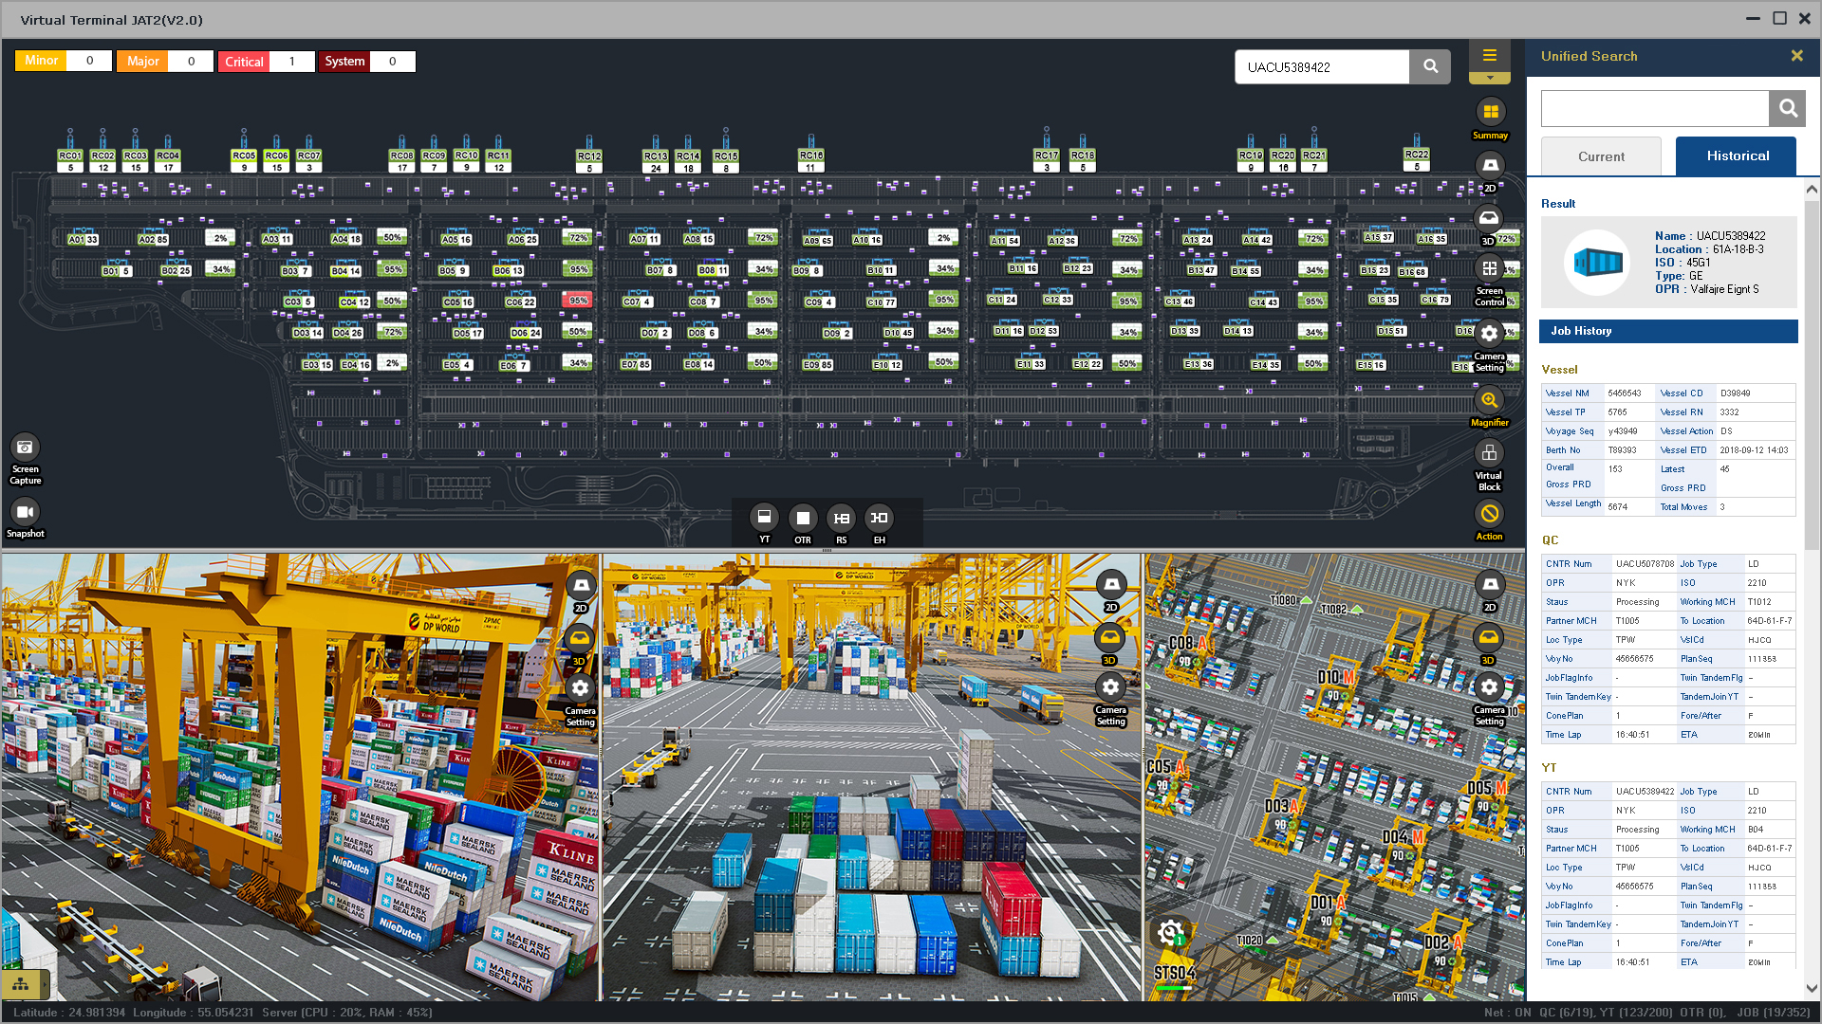Image resolution: width=1822 pixels, height=1024 pixels.
Task: Click the Screen Capture icon
Action: 26,448
